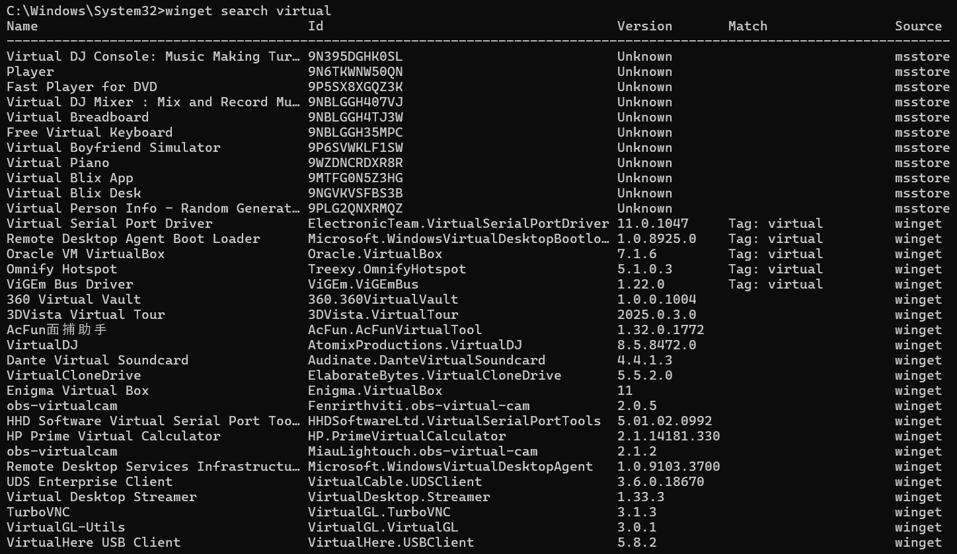Click the Oracle.VirtualBox package Id
Screen dimensions: 957x554
[375, 254]
